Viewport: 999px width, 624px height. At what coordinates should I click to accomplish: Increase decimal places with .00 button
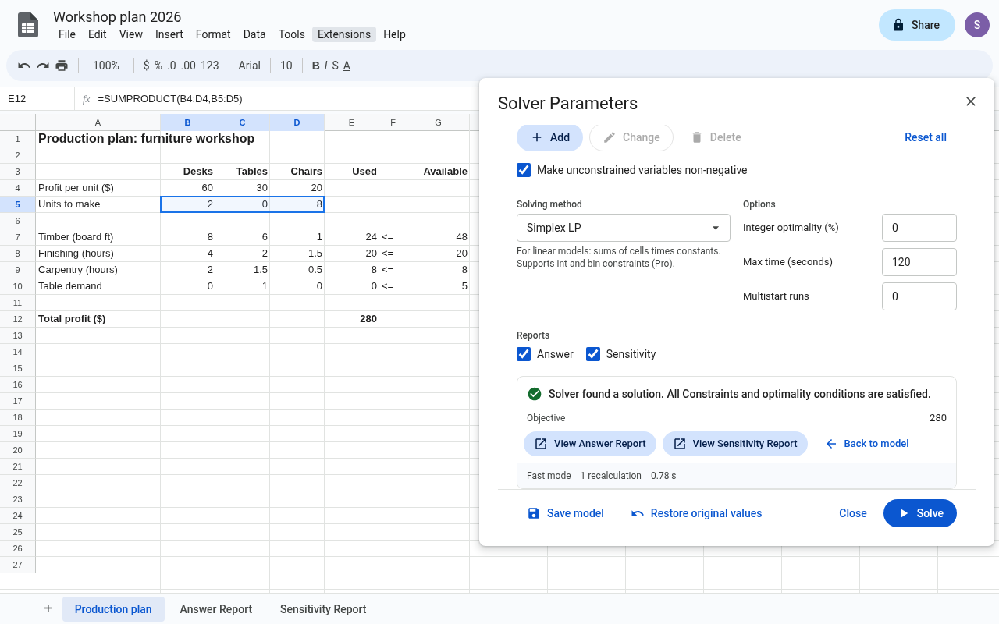pyautogui.click(x=188, y=66)
